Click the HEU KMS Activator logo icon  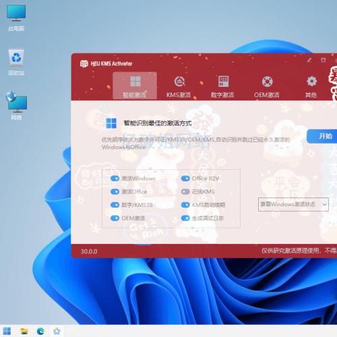click(84, 63)
